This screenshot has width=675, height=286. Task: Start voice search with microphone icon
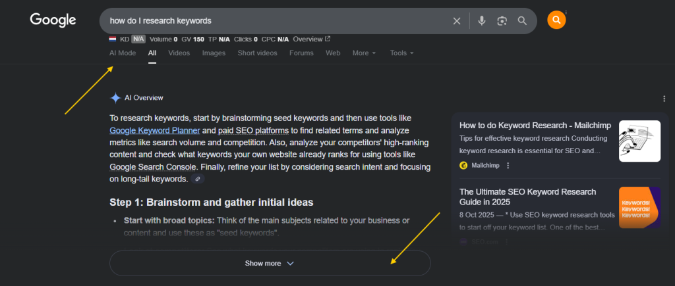point(482,21)
